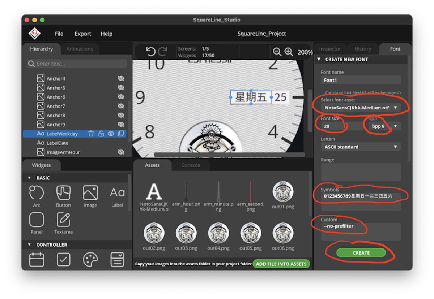Select the Label widget icon
This screenshot has height=299, width=434.
coord(117,192)
